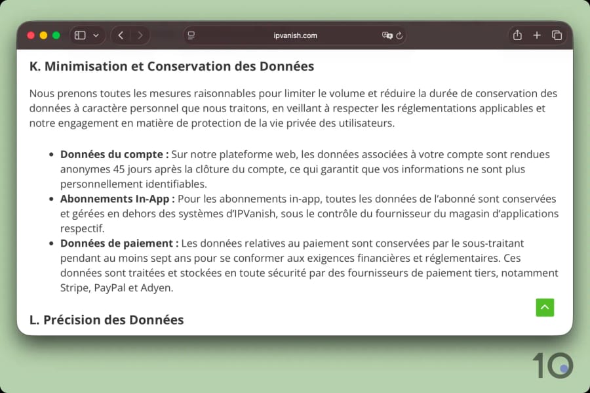The width and height of the screenshot is (590, 393).
Task: Open Reader view from the address bar
Action: (x=191, y=35)
